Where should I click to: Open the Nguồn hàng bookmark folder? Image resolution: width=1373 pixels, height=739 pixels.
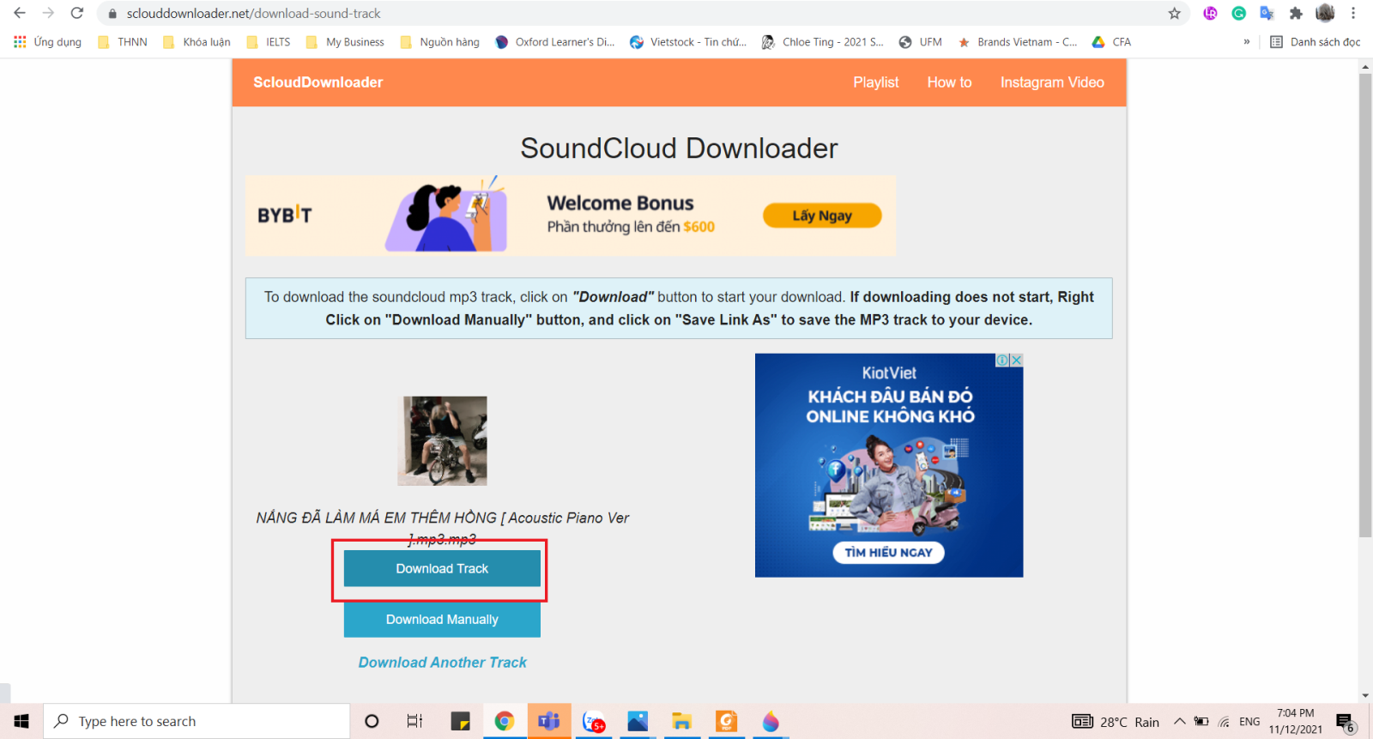coord(440,42)
